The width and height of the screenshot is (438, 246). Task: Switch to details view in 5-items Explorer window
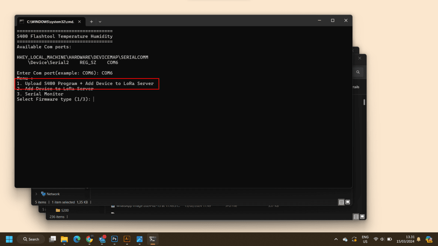pyautogui.click(x=341, y=202)
